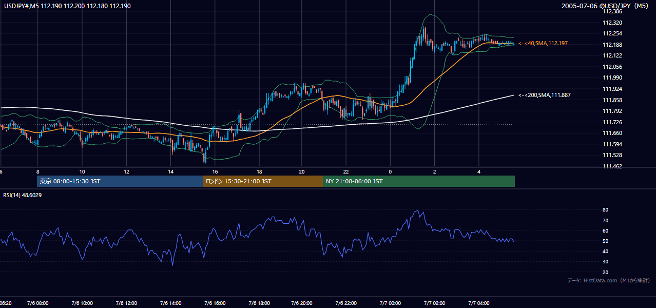Screen dimensions: 656x308
Task: Click the 111.660 price axis value
Action: coord(613,133)
